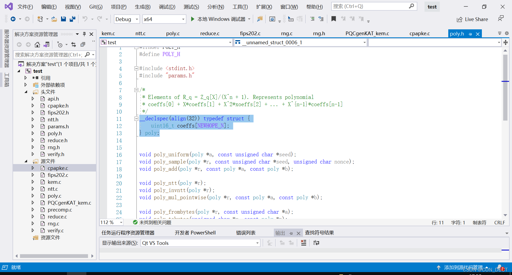The height and width of the screenshot is (275, 512).
Task: Collapse the 头文件 folder
Action: [x=26, y=92]
